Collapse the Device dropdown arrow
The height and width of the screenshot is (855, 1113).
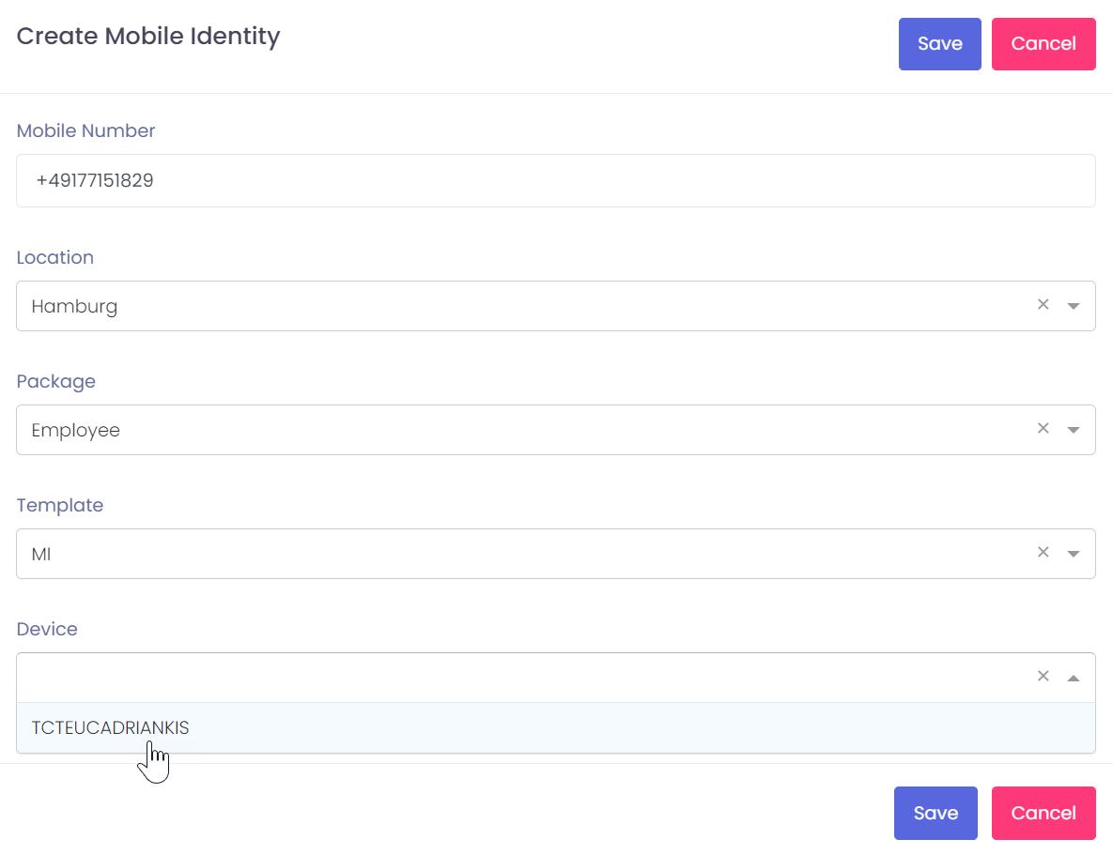[1074, 678]
